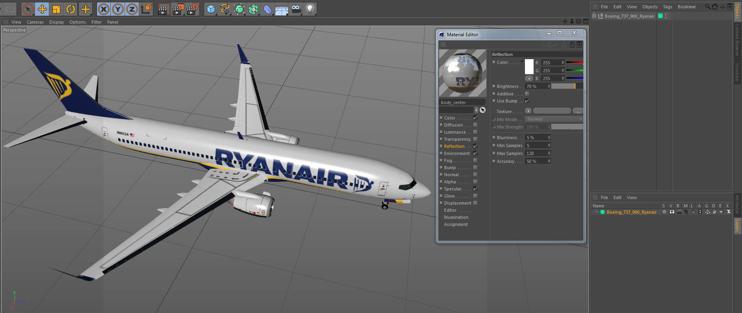The height and width of the screenshot is (313, 742).
Task: Open the viewport Display menu
Action: (56, 22)
